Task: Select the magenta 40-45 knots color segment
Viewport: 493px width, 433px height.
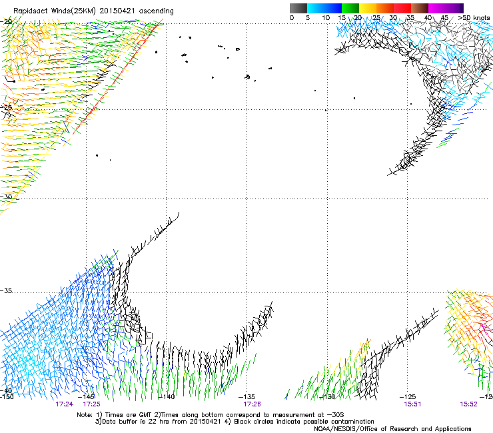Action: [437, 8]
